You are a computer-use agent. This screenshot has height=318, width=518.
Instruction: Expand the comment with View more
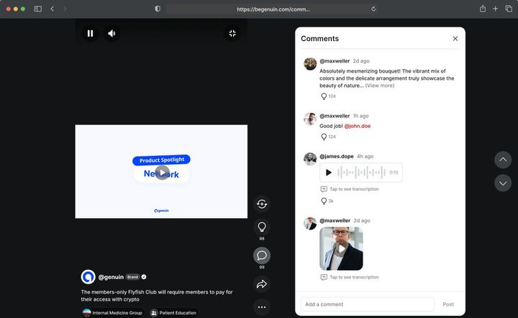(x=380, y=86)
